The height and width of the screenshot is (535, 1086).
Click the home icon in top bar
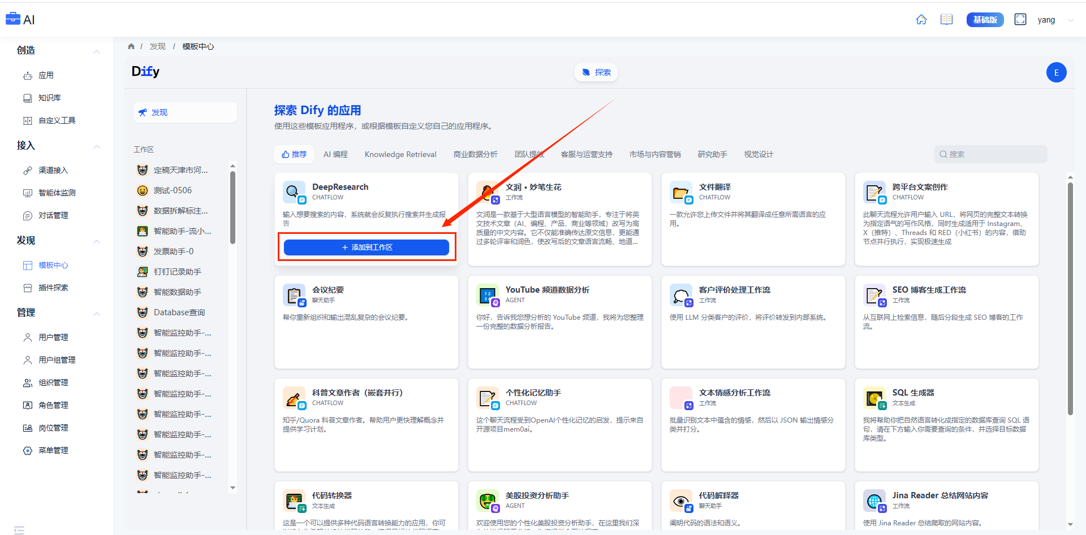(x=921, y=20)
